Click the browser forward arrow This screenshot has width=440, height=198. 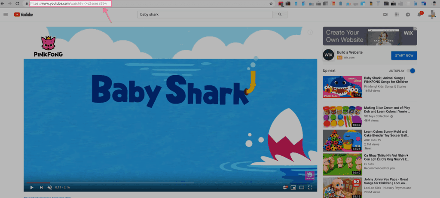[10, 3]
